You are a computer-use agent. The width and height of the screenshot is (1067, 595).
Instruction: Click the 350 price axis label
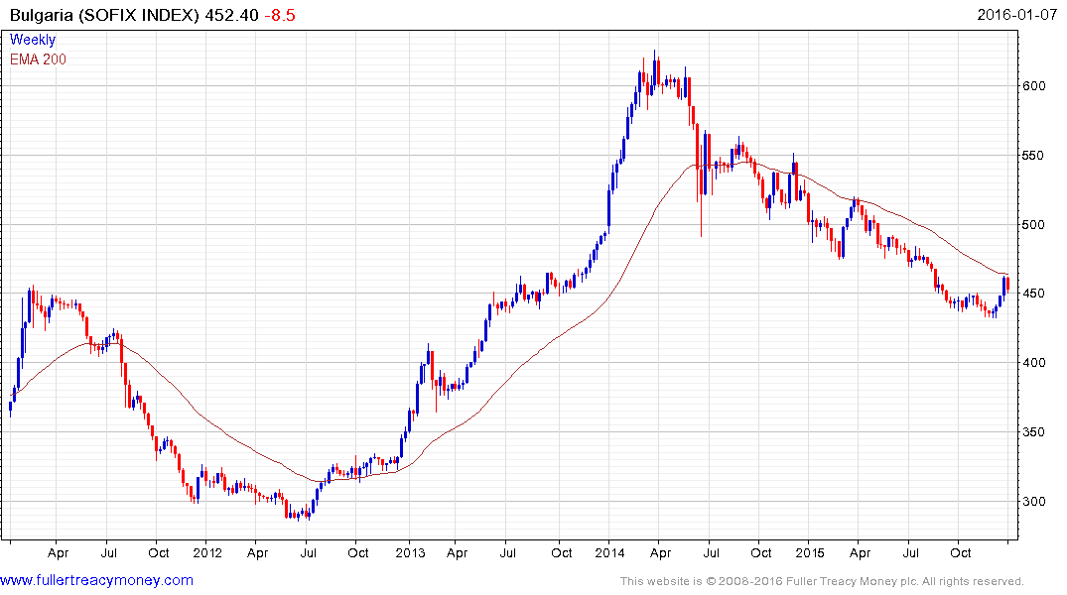1033,431
